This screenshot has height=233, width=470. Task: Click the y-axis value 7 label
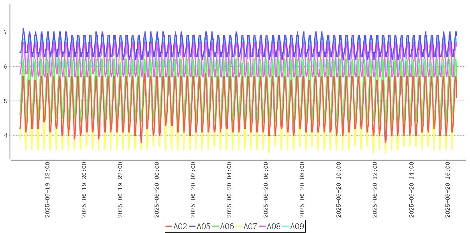point(5,32)
